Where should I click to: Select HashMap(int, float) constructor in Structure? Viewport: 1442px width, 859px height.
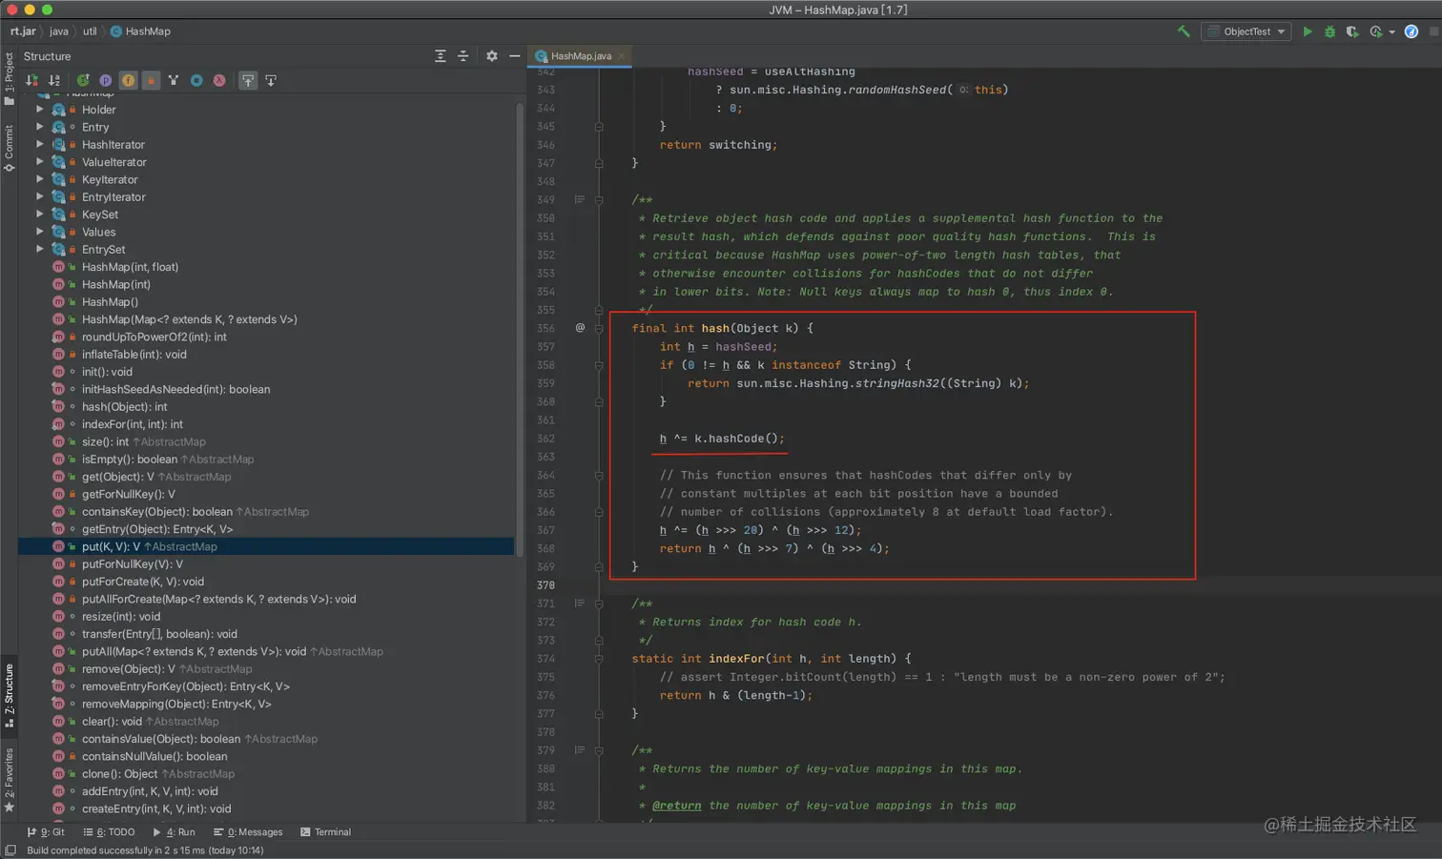130,267
